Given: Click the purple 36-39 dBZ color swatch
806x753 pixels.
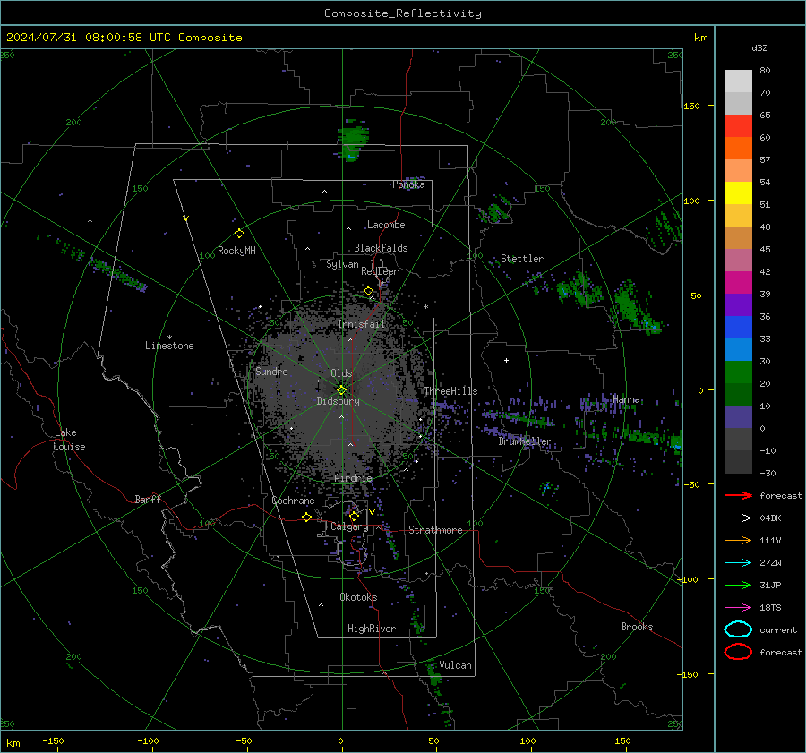Looking at the screenshot, I should click(738, 304).
